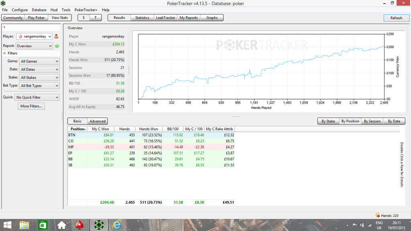Switch to the Community tab

[13, 18]
